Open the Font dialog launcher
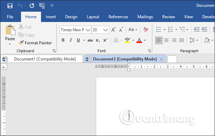 (x=150, y=51)
